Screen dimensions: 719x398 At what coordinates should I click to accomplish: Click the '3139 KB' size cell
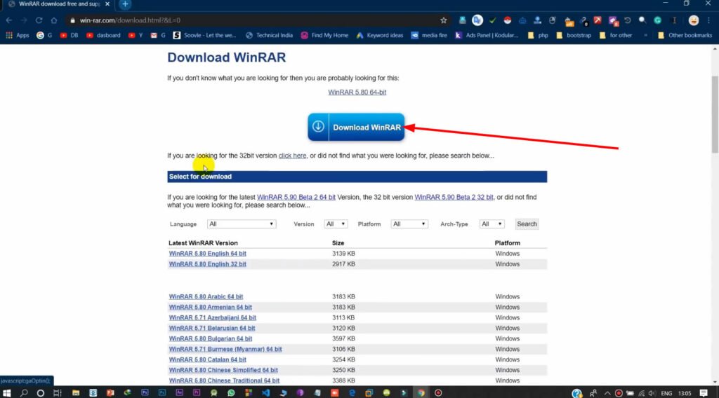[x=343, y=254]
